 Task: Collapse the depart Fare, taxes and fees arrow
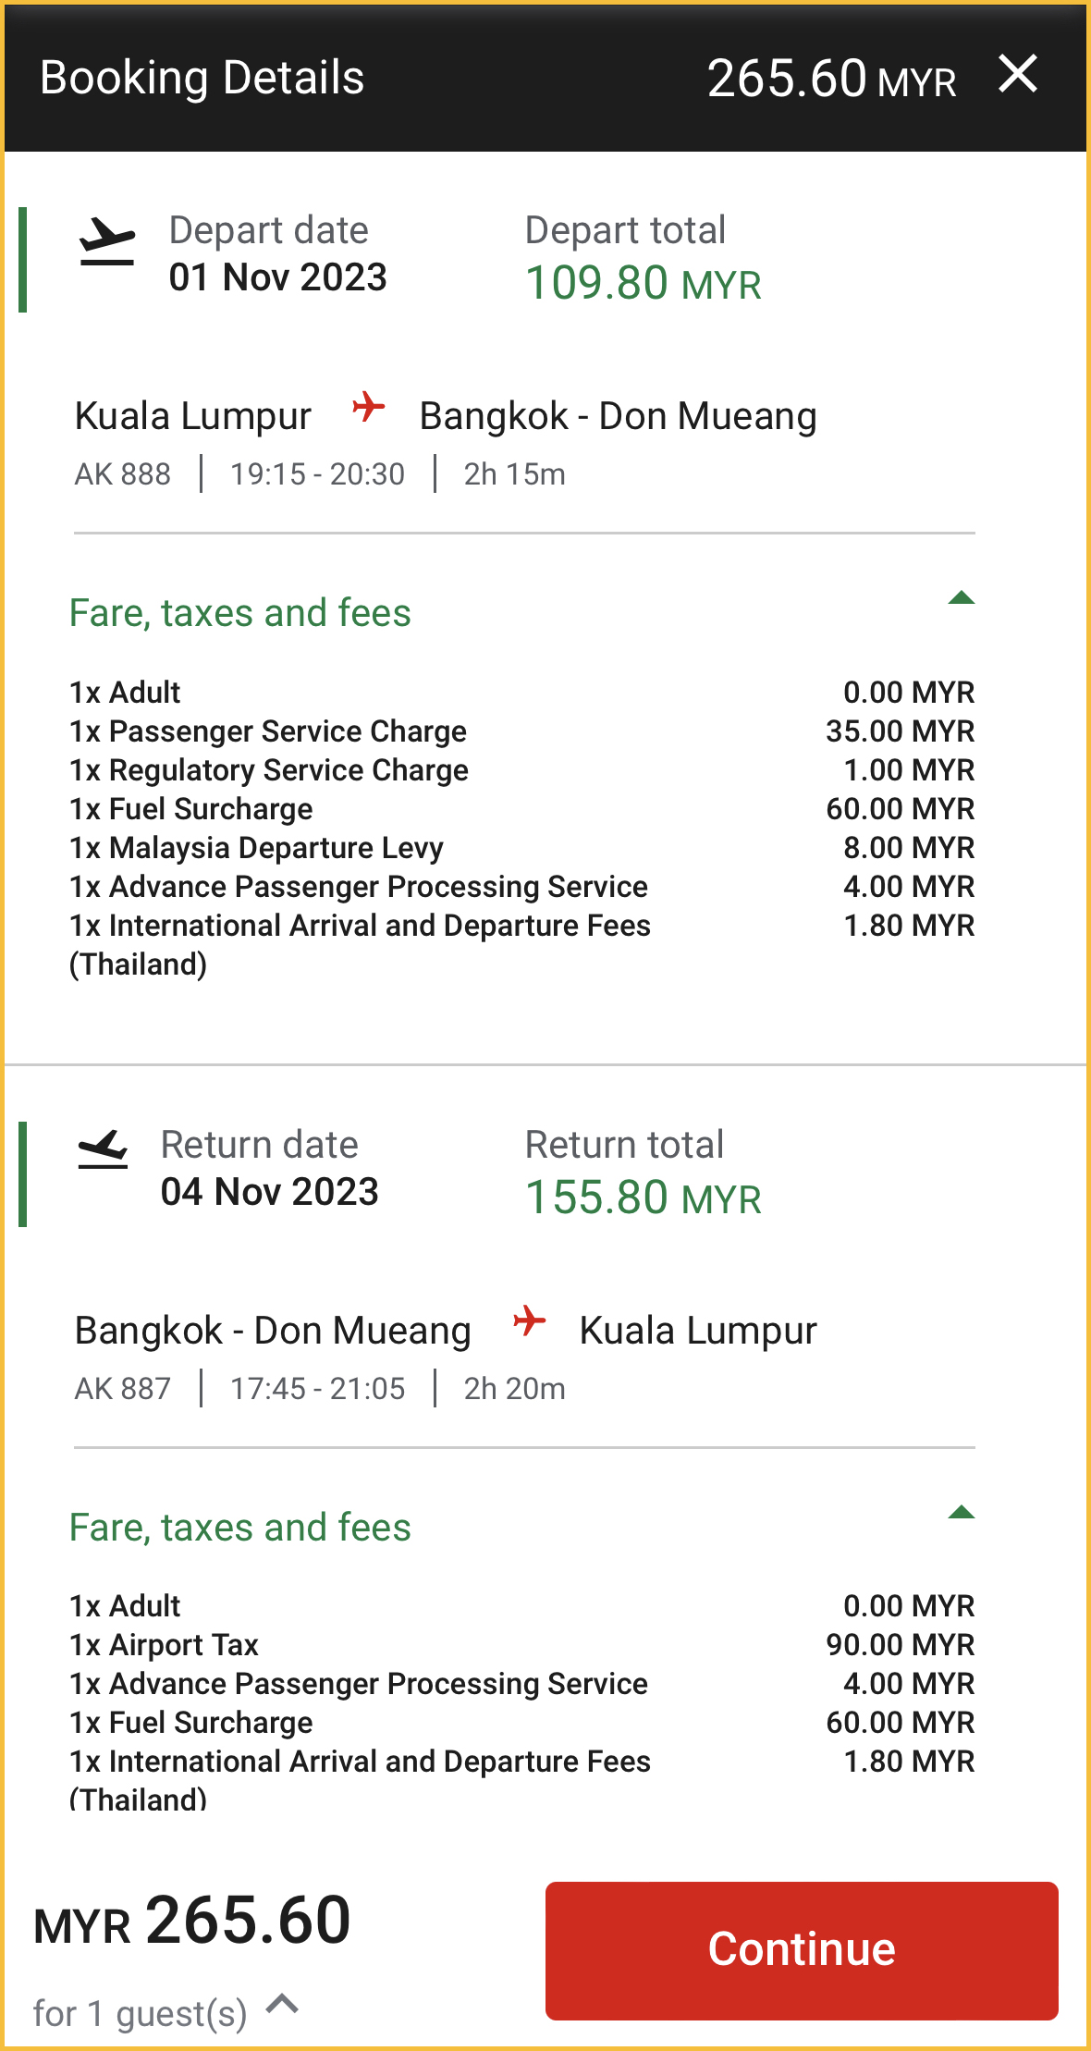(961, 598)
